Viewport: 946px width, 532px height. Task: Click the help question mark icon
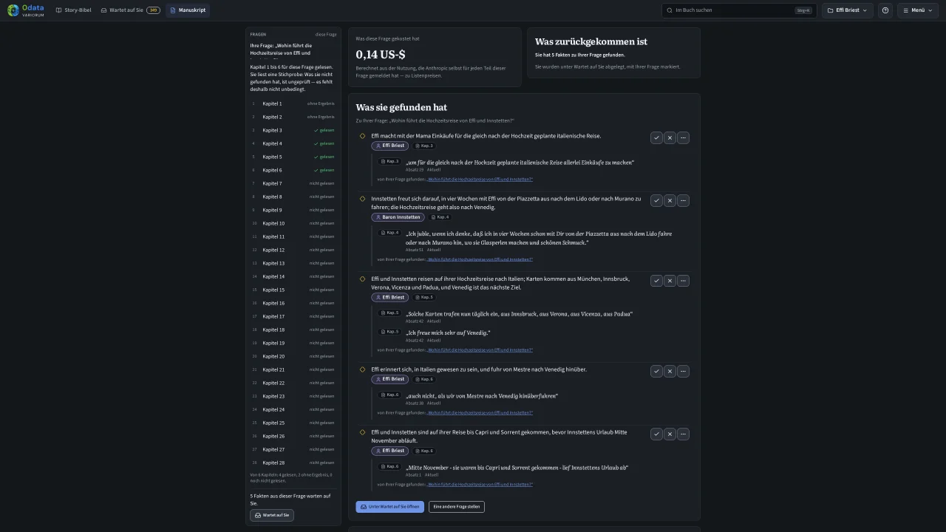point(885,10)
